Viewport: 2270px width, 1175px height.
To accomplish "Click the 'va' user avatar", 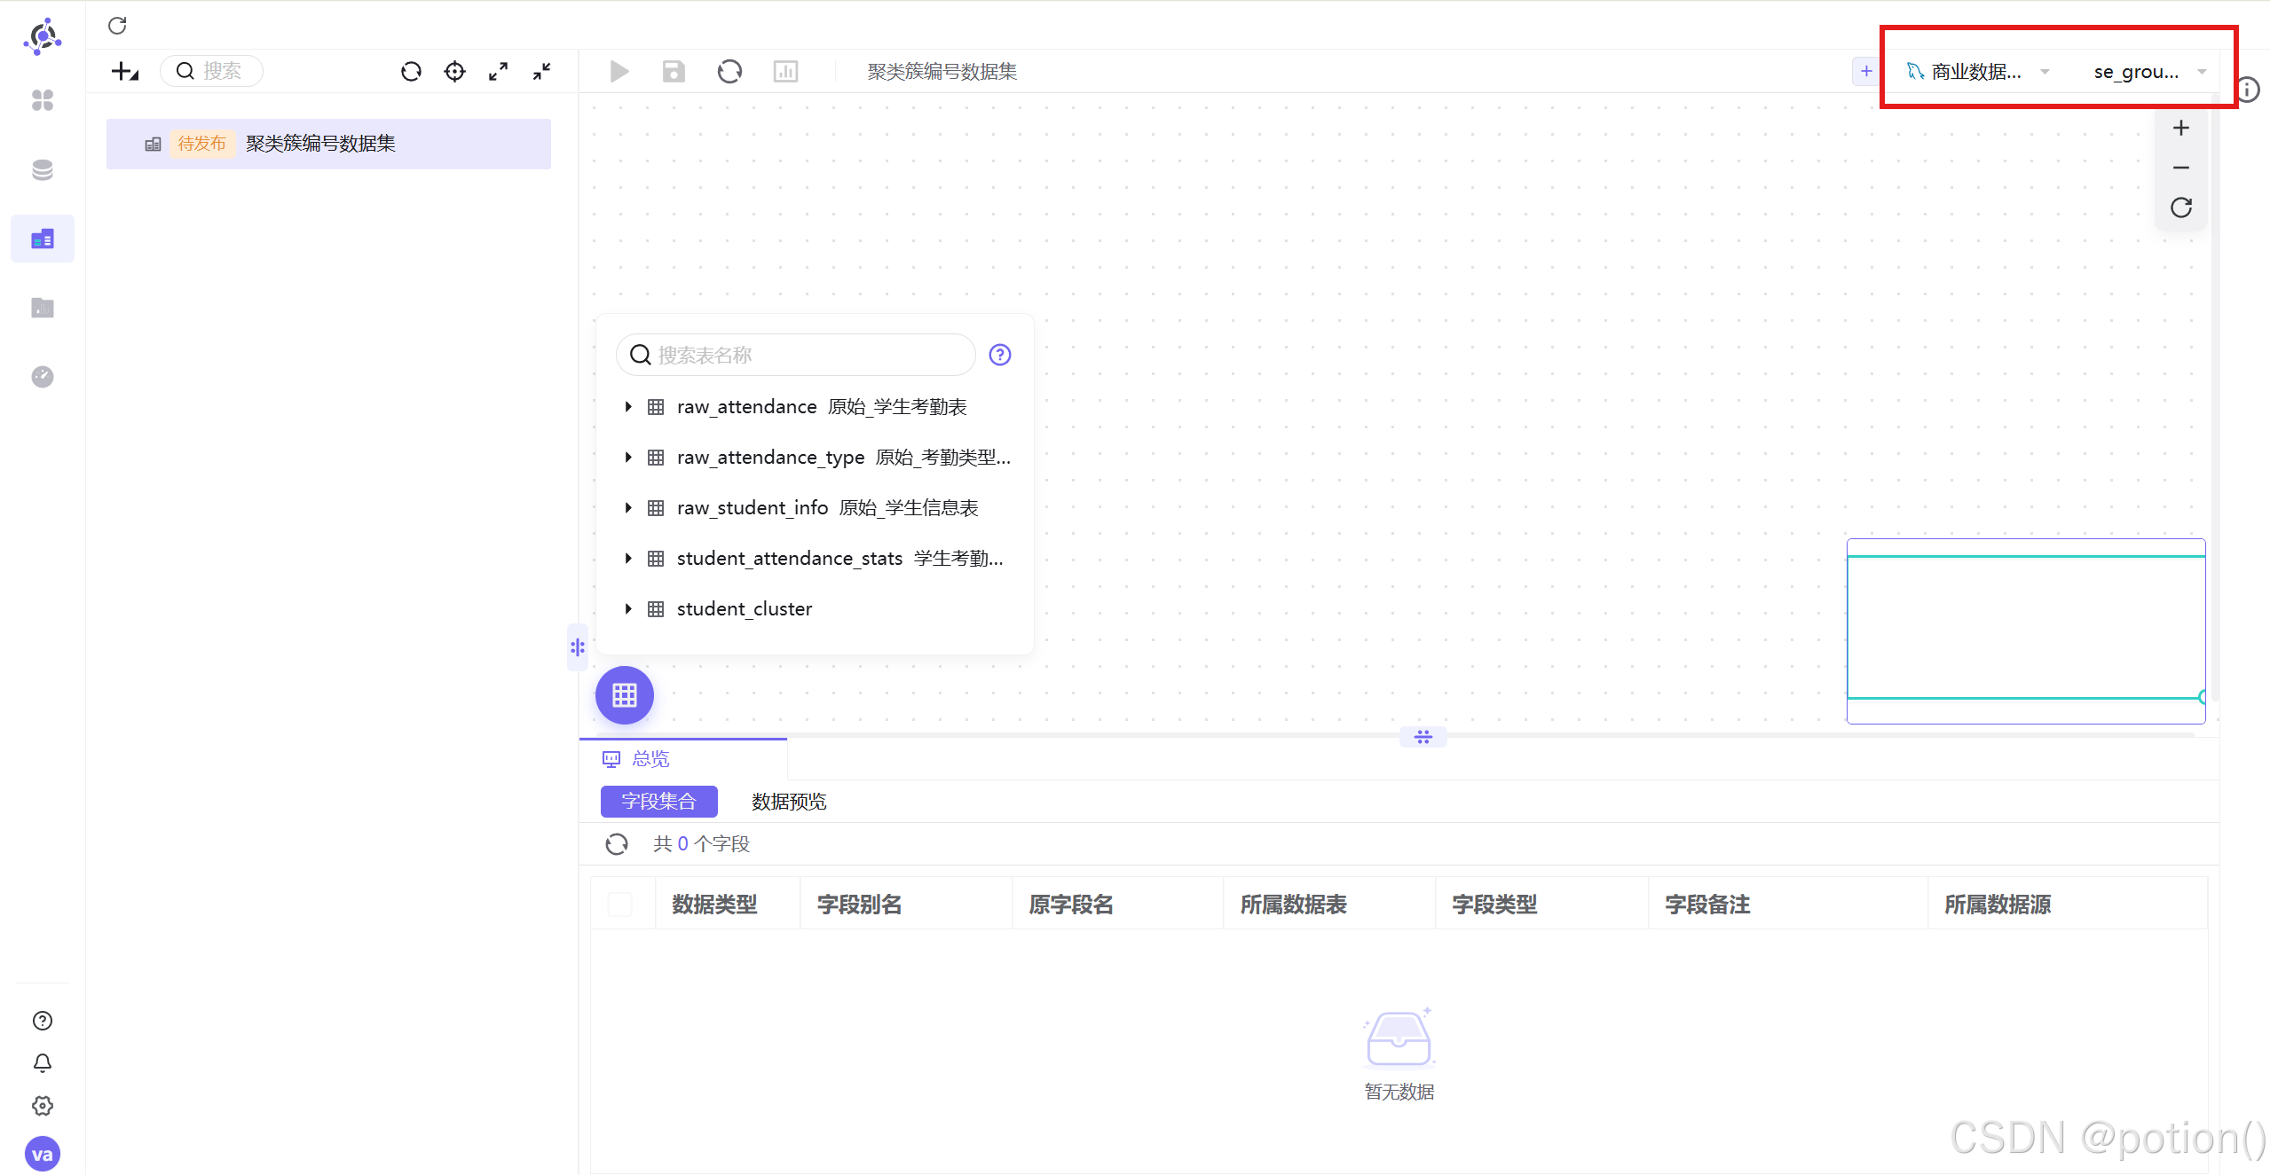I will (43, 1154).
